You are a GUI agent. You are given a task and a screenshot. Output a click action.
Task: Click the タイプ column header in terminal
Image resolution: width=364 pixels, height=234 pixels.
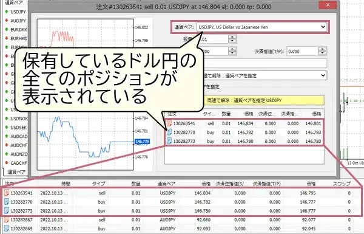tap(98, 184)
